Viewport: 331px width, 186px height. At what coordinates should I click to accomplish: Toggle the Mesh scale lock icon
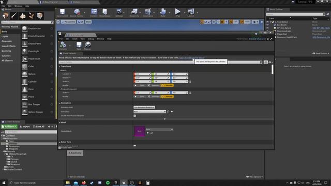(x=190, y=82)
